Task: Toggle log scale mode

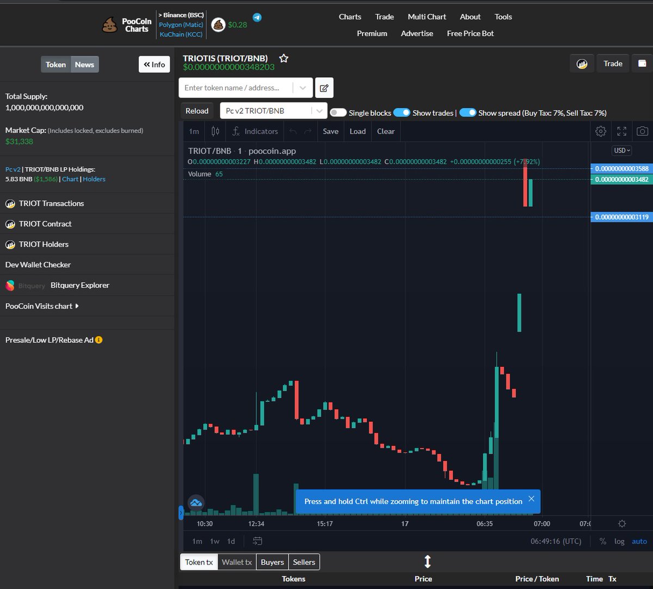Action: (619, 541)
